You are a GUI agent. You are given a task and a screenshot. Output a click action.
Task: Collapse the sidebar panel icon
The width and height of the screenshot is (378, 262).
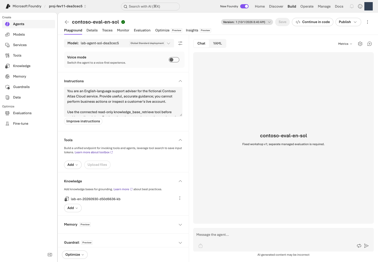pos(50,255)
